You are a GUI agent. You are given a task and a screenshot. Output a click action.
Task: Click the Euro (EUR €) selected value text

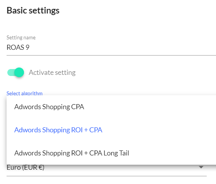(26, 167)
